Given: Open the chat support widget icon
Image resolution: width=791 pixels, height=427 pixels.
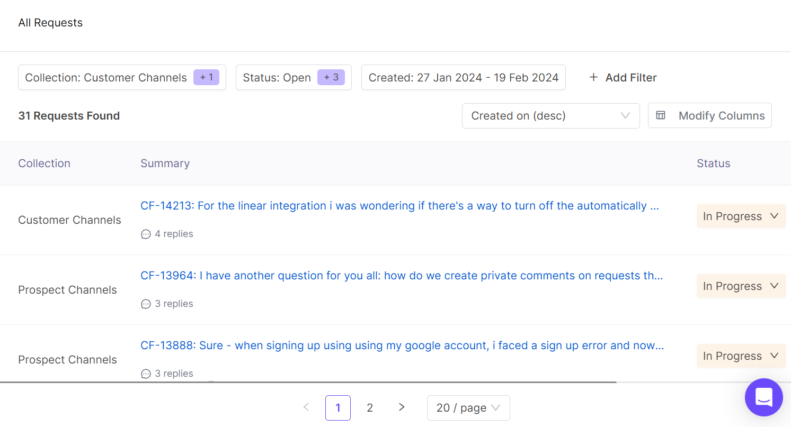Looking at the screenshot, I should coord(763,397).
